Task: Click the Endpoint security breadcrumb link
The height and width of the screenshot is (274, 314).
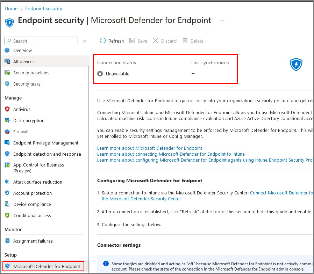Action: tap(44, 8)
